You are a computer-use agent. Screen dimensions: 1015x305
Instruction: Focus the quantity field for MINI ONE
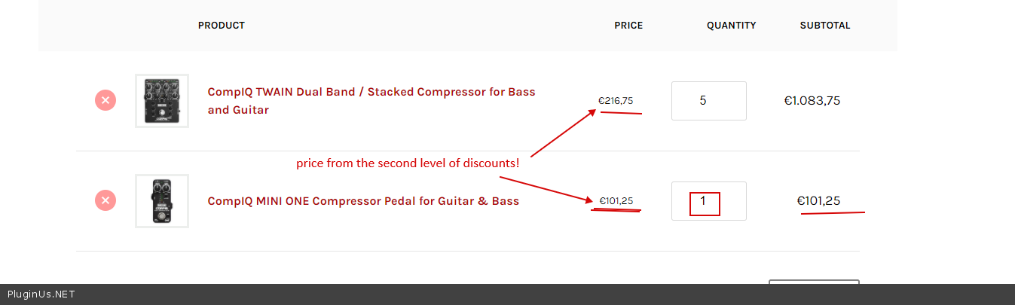(x=708, y=201)
